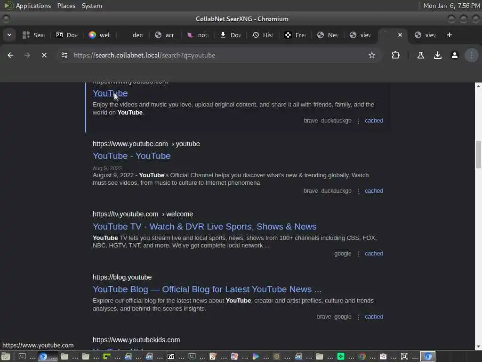
Task: Expand options dots for YouTube TV result
Action: (358, 254)
